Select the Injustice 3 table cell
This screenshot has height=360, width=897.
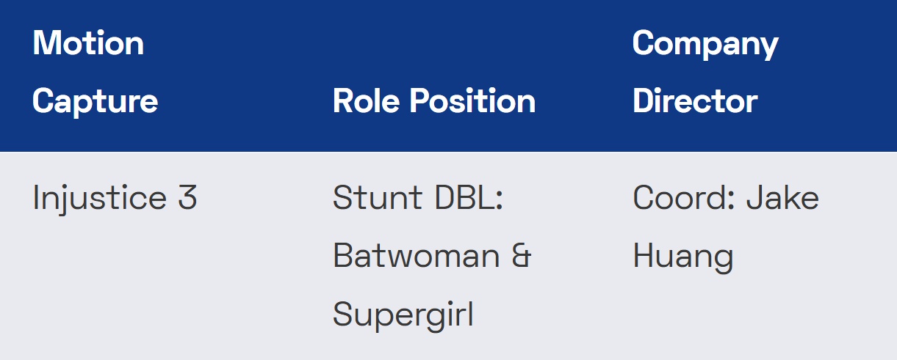click(115, 198)
